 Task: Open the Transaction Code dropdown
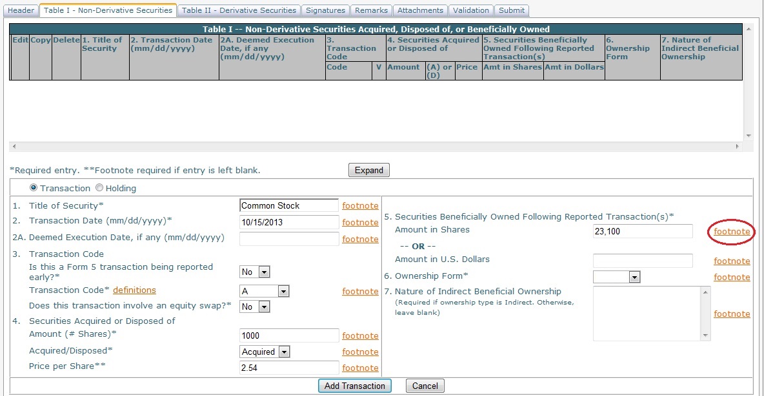pyautogui.click(x=283, y=291)
